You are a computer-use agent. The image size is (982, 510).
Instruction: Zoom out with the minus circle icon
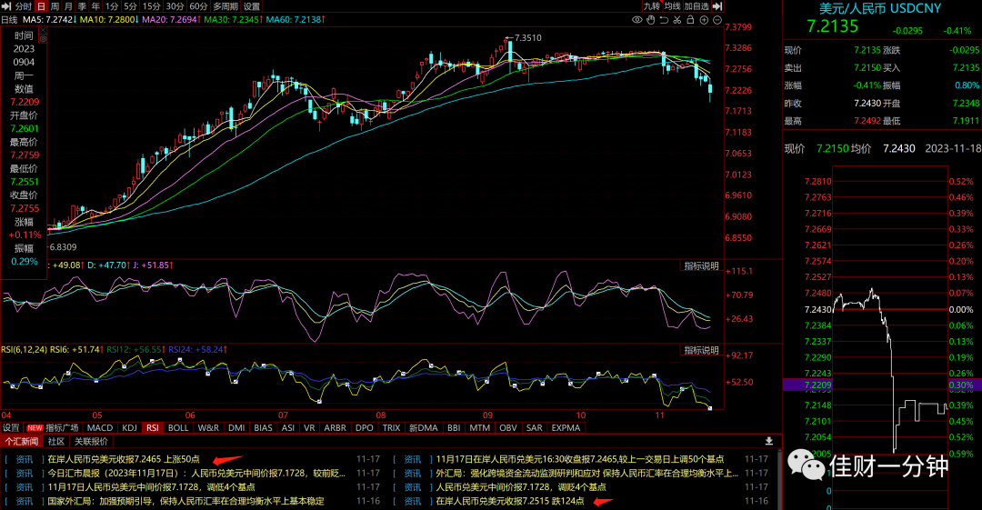(717, 20)
